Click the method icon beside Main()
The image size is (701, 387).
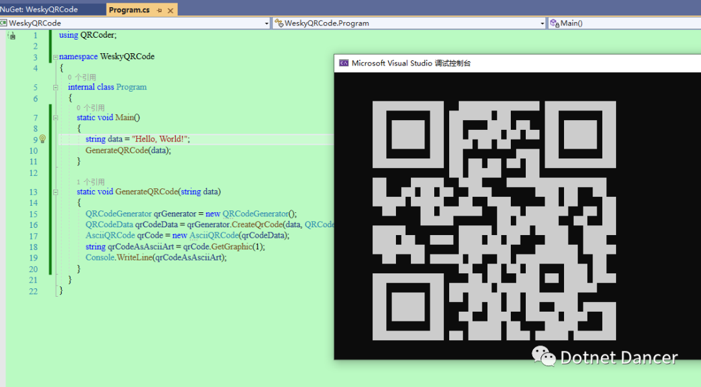[x=555, y=23]
